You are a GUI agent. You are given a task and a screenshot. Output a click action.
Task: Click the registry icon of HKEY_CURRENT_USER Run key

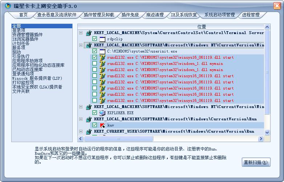coord(89,131)
